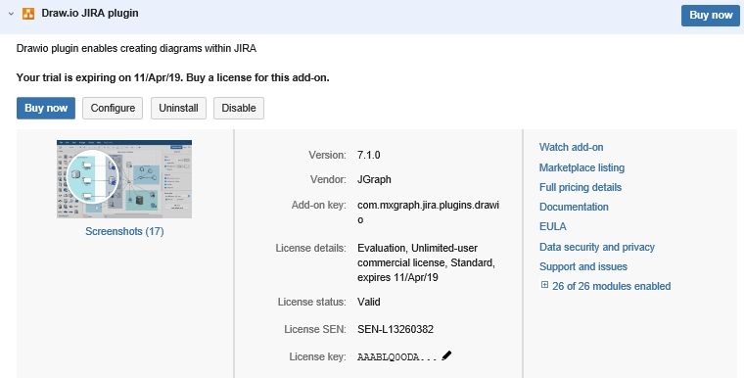Click the vendor name JGraph
Image resolution: width=744 pixels, height=378 pixels.
[x=374, y=179]
